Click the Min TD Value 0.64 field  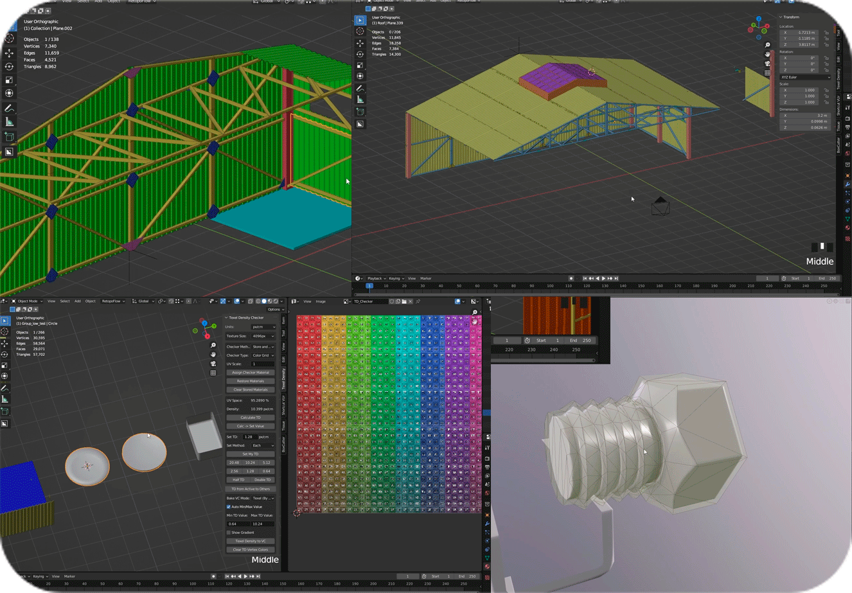pos(238,524)
